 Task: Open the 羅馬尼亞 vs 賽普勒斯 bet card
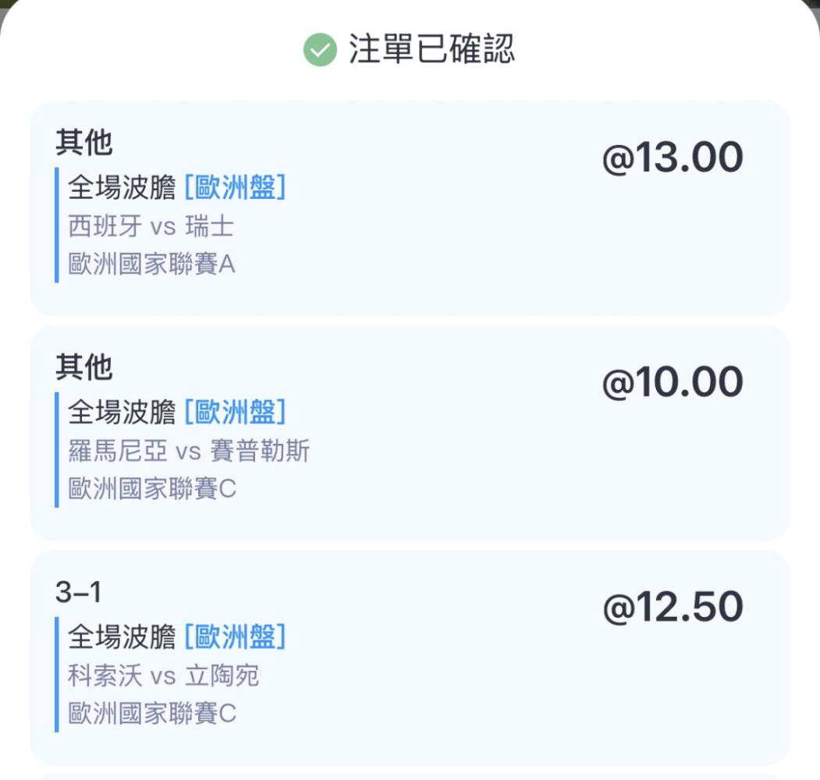click(x=410, y=433)
